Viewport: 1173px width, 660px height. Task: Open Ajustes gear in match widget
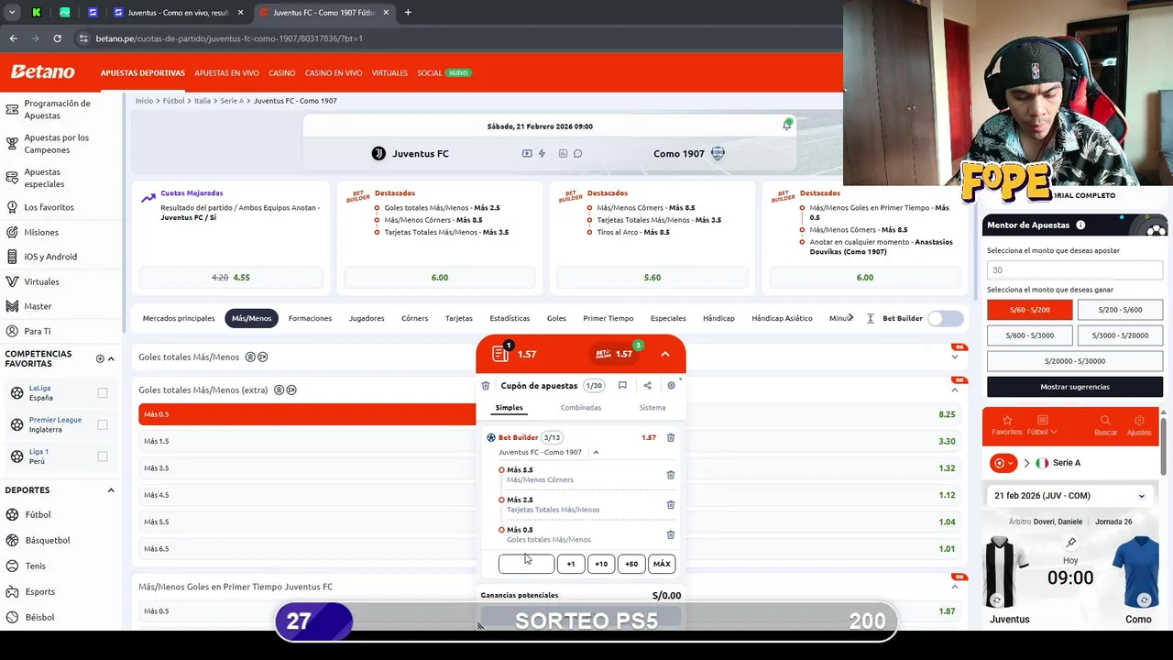(1139, 425)
